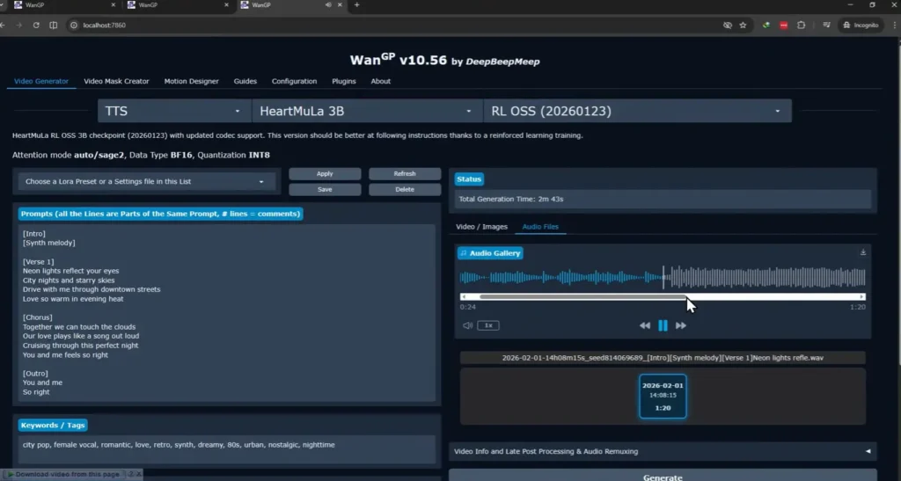
Task: Mute audio with the speaker icon
Action: pyautogui.click(x=467, y=325)
